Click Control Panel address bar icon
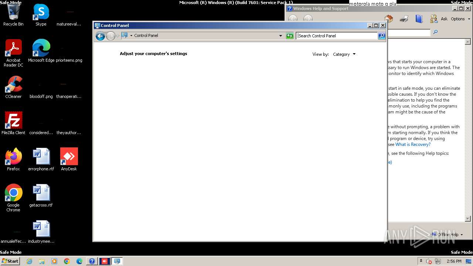This screenshot has height=266, width=473. coord(125,35)
